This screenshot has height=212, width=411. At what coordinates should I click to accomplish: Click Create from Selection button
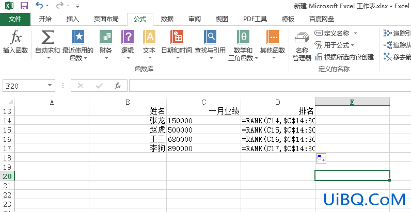coord(344,57)
